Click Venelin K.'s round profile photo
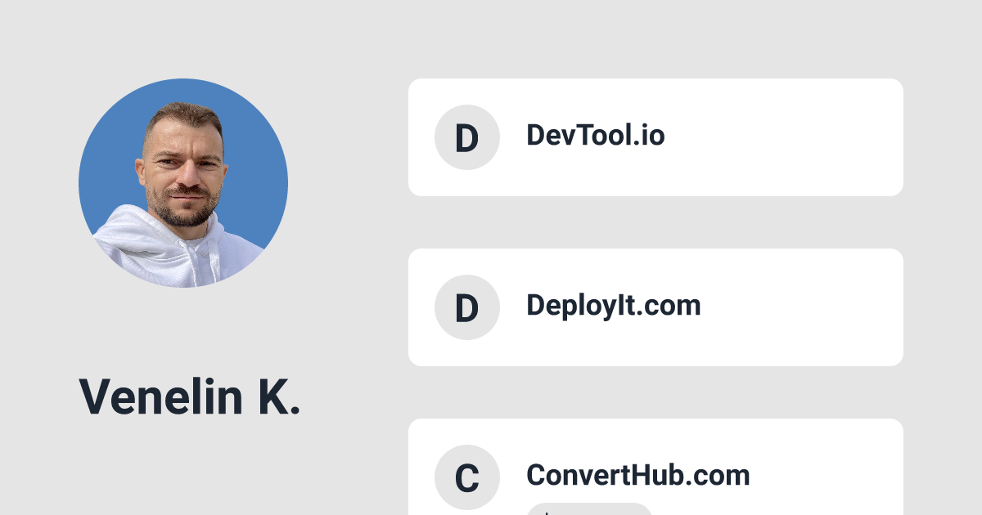The height and width of the screenshot is (515, 982). (183, 183)
